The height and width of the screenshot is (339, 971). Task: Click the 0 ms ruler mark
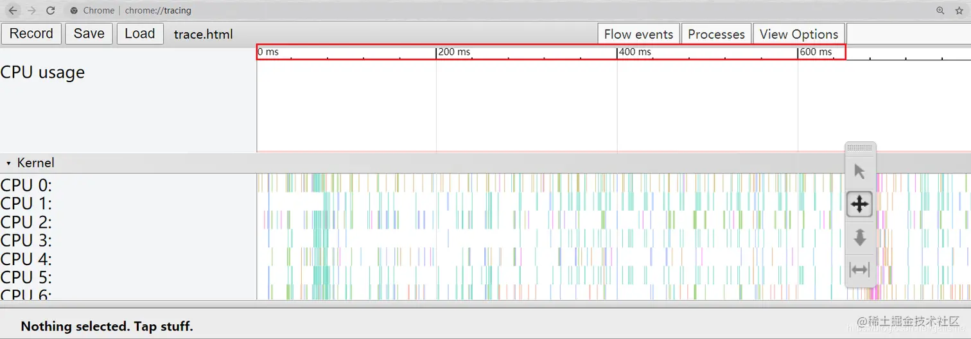(268, 52)
